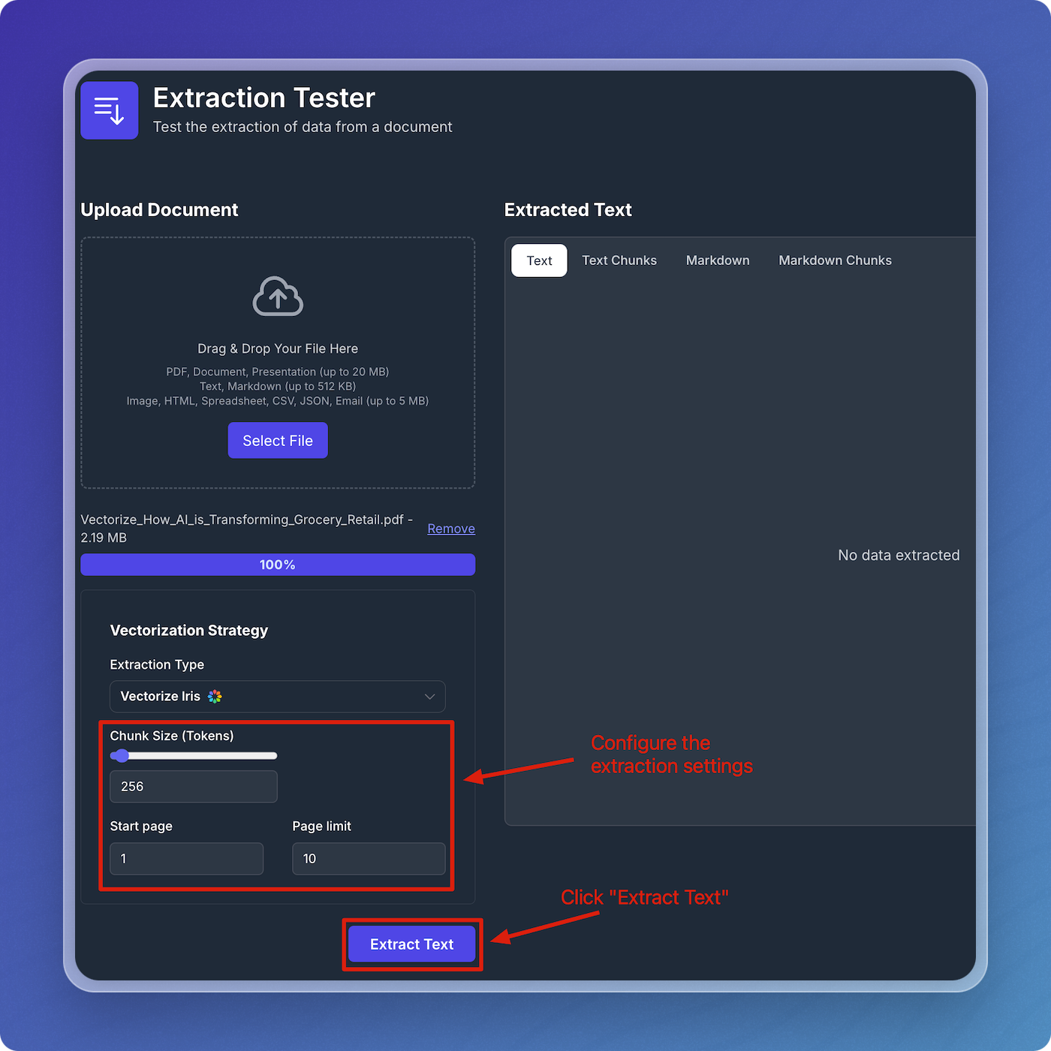Screen dimensions: 1051x1051
Task: Switch to the Text tab
Action: point(539,260)
